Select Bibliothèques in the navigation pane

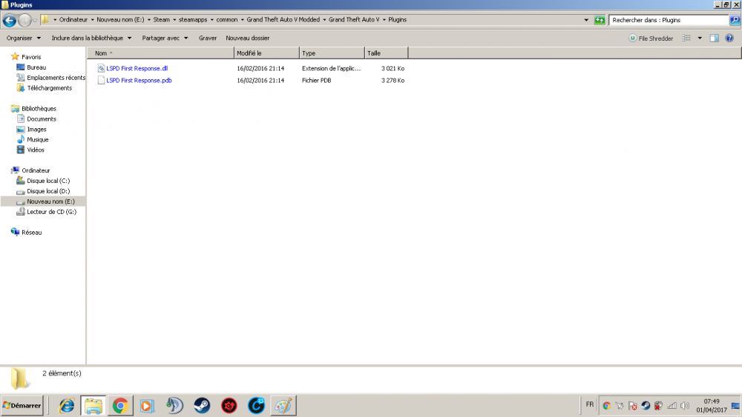point(39,109)
